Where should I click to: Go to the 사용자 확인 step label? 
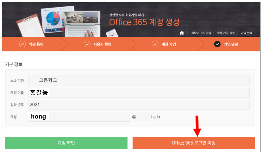coord(102,44)
